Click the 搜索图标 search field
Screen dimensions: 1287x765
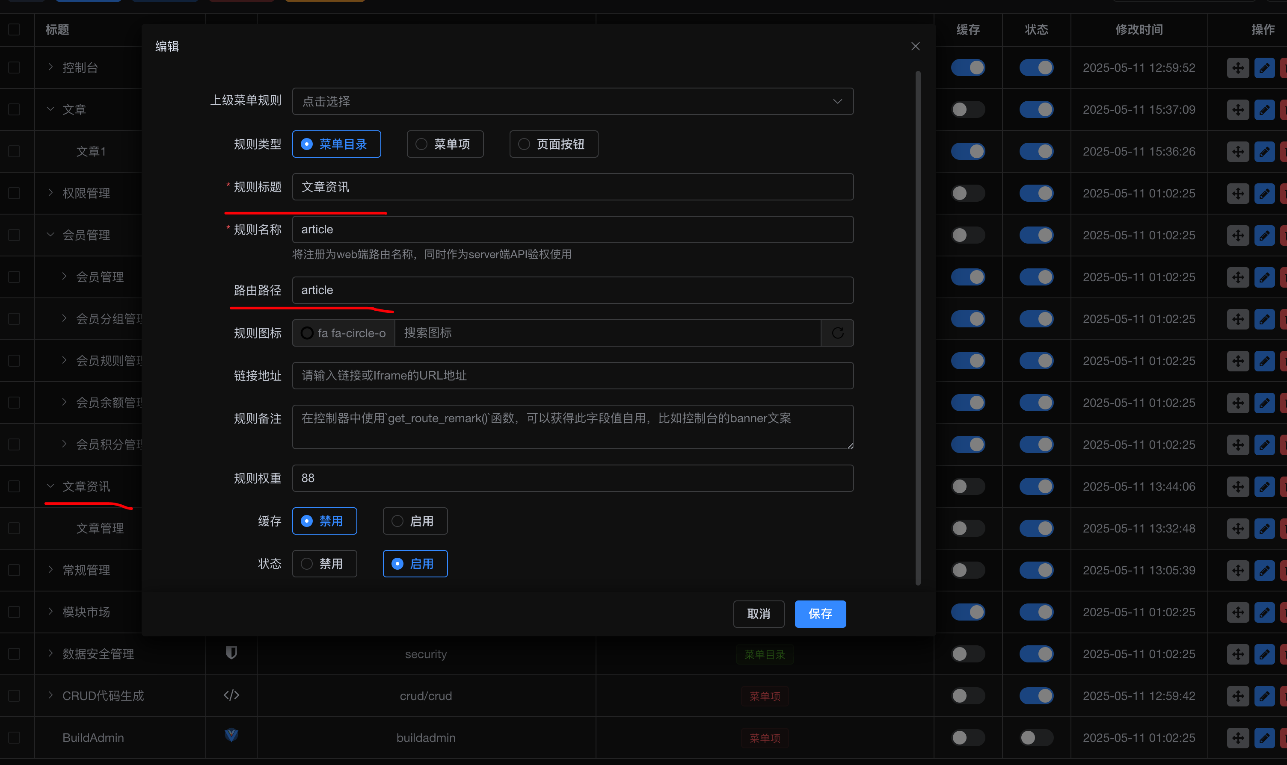click(608, 333)
